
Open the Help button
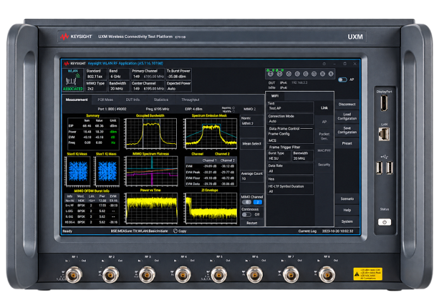347,210
